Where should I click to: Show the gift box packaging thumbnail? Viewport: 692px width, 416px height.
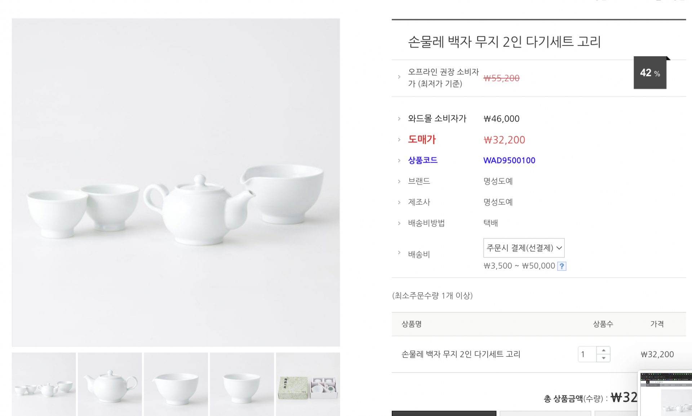(308, 384)
